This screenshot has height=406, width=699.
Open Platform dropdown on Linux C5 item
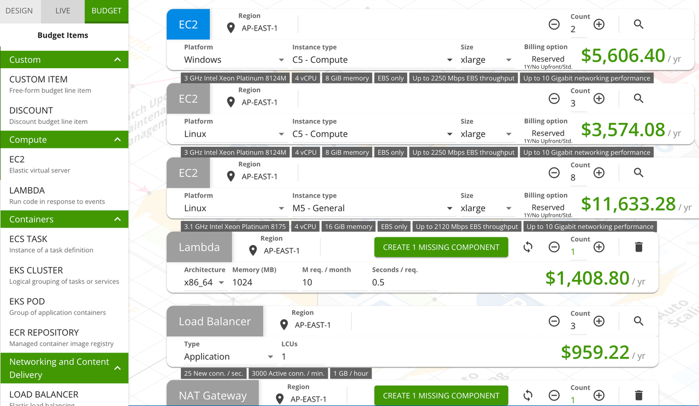coord(234,134)
